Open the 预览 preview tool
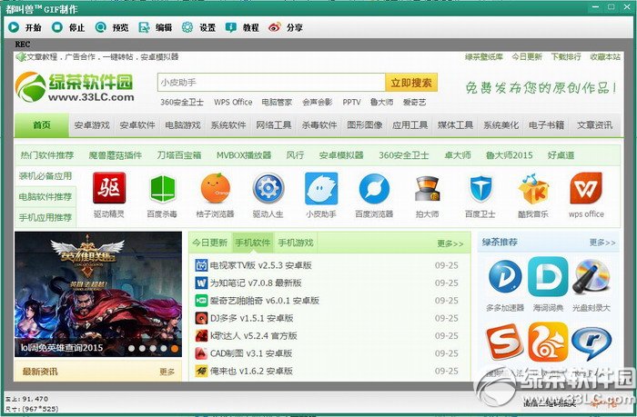Viewport: 637px width, 417px height. [112, 27]
